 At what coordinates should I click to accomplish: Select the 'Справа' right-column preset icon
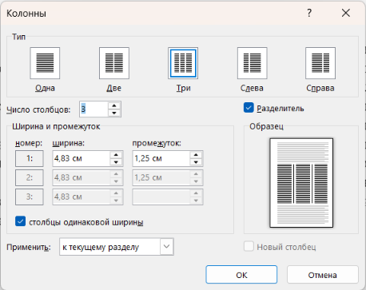click(320, 63)
